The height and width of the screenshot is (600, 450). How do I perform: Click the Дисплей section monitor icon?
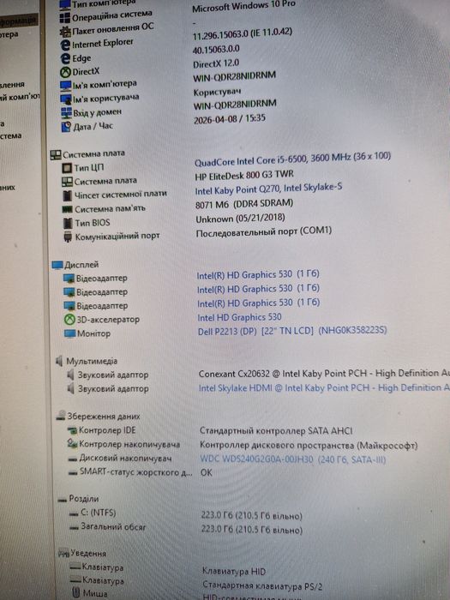57,265
